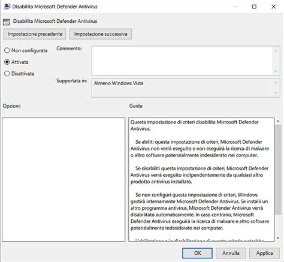Click the policy setting icon beside heading
The image size is (284, 262).
tap(7, 22)
